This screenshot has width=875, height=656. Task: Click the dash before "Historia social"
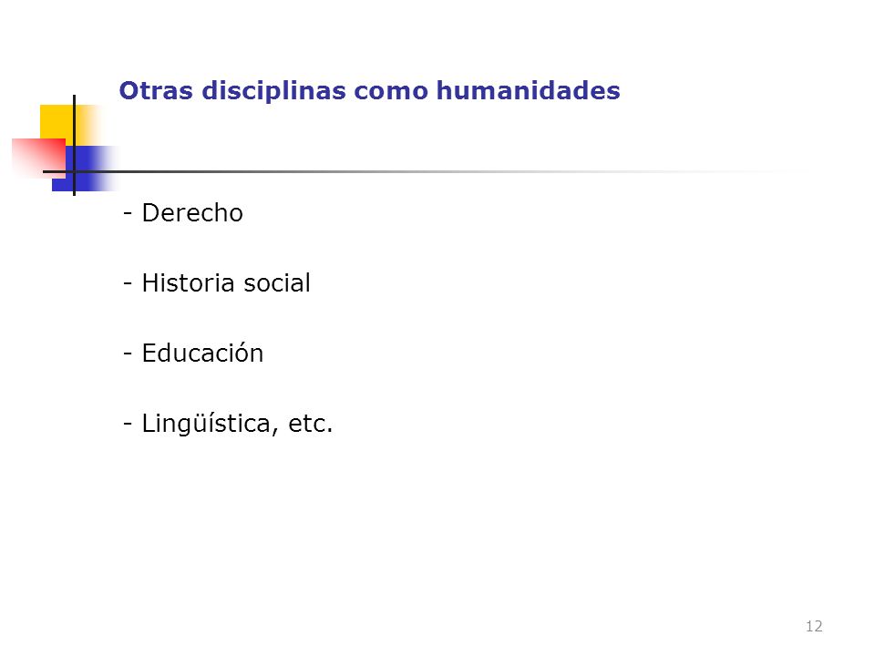coord(128,284)
